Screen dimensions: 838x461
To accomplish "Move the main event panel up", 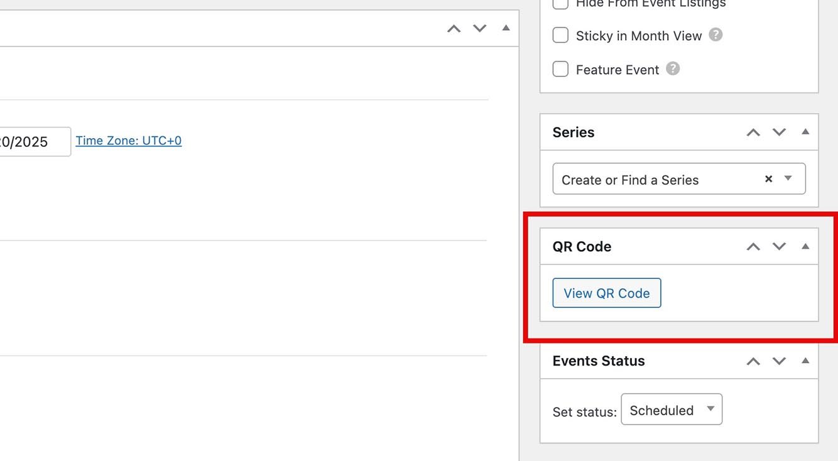I will click(x=454, y=28).
